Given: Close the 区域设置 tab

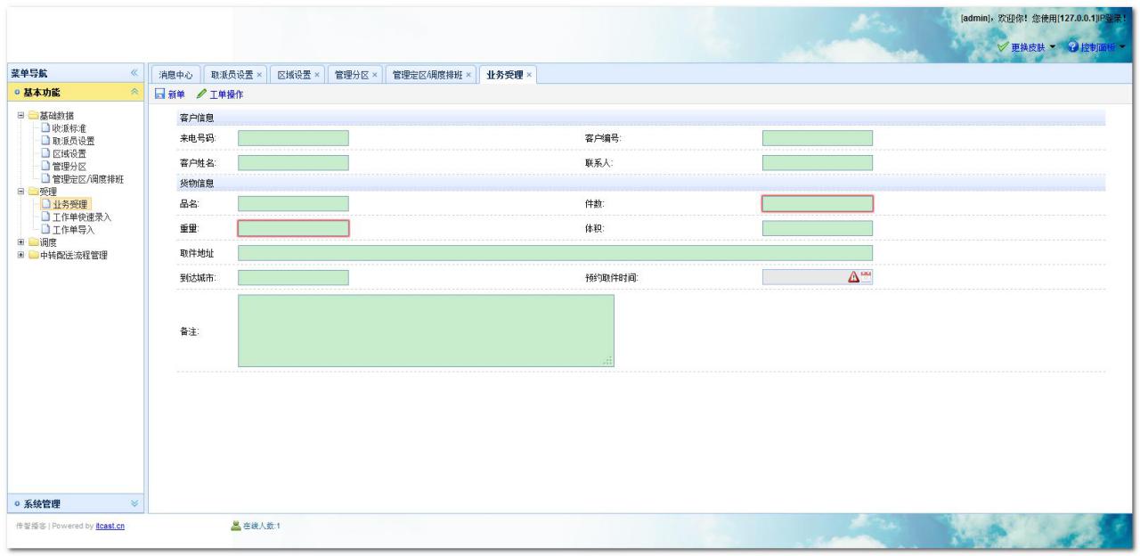Looking at the screenshot, I should [x=316, y=75].
